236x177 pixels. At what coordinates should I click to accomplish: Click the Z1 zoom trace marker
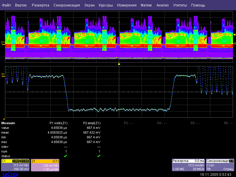point(3,74)
